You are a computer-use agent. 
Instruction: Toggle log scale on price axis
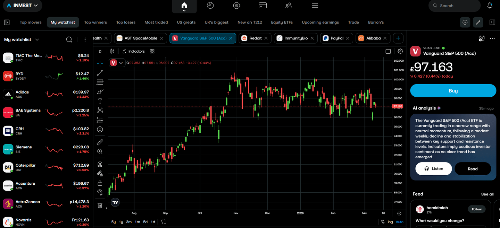pos(390,222)
